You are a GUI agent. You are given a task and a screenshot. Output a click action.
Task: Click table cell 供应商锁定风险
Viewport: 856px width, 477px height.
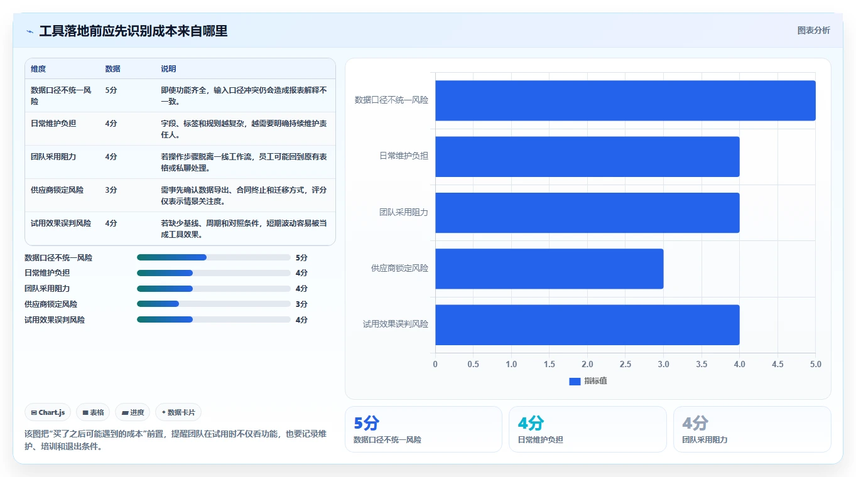(57, 190)
